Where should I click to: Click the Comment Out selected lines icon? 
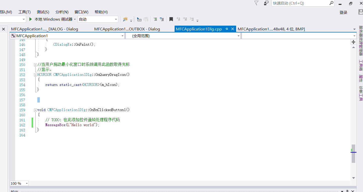pos(155,19)
